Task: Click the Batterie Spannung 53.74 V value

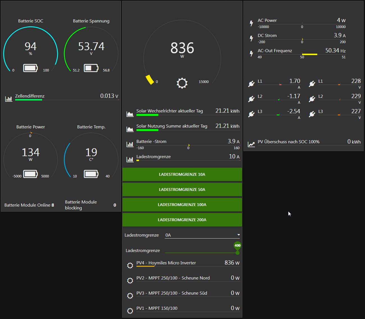Action: pos(91,46)
